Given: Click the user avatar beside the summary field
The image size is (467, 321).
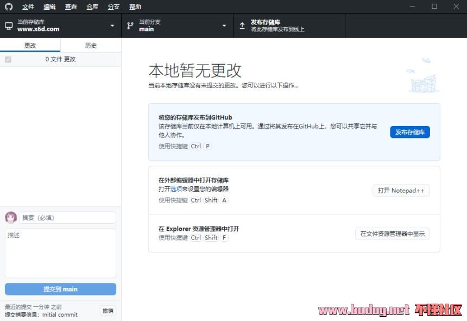Looking at the screenshot, I should [11, 218].
